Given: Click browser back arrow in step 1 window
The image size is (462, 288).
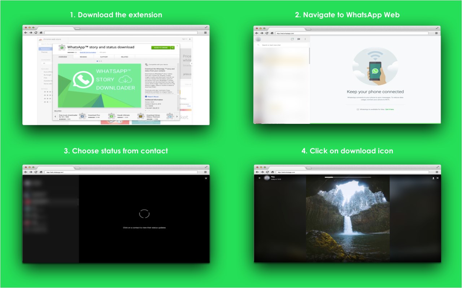Looking at the screenshot, I should point(26,32).
